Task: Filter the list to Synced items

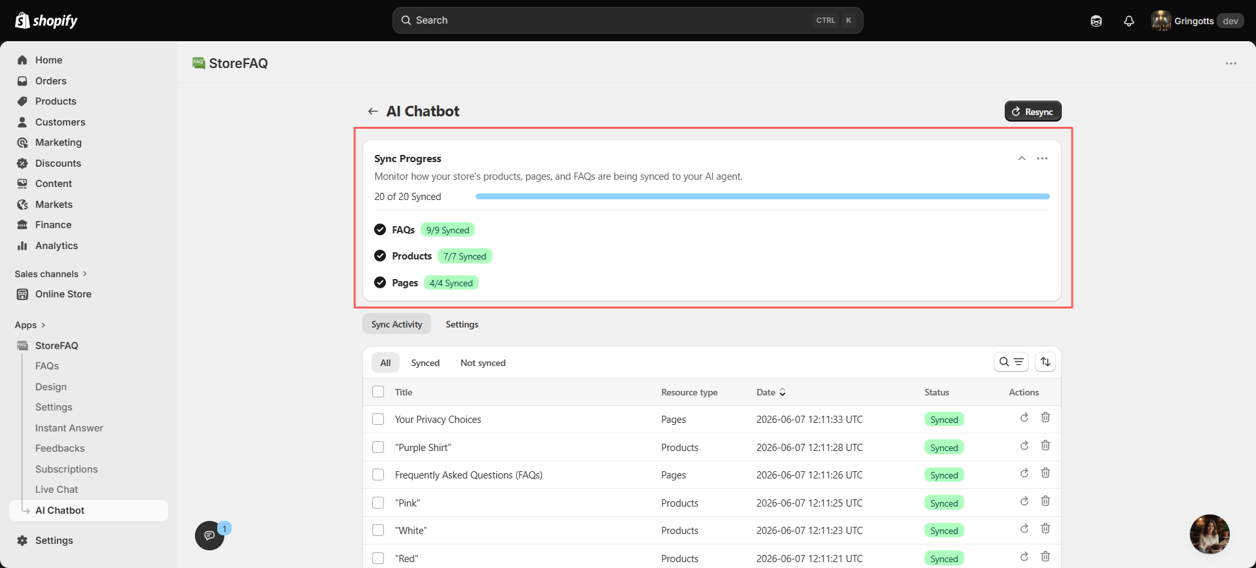Action: click(425, 363)
